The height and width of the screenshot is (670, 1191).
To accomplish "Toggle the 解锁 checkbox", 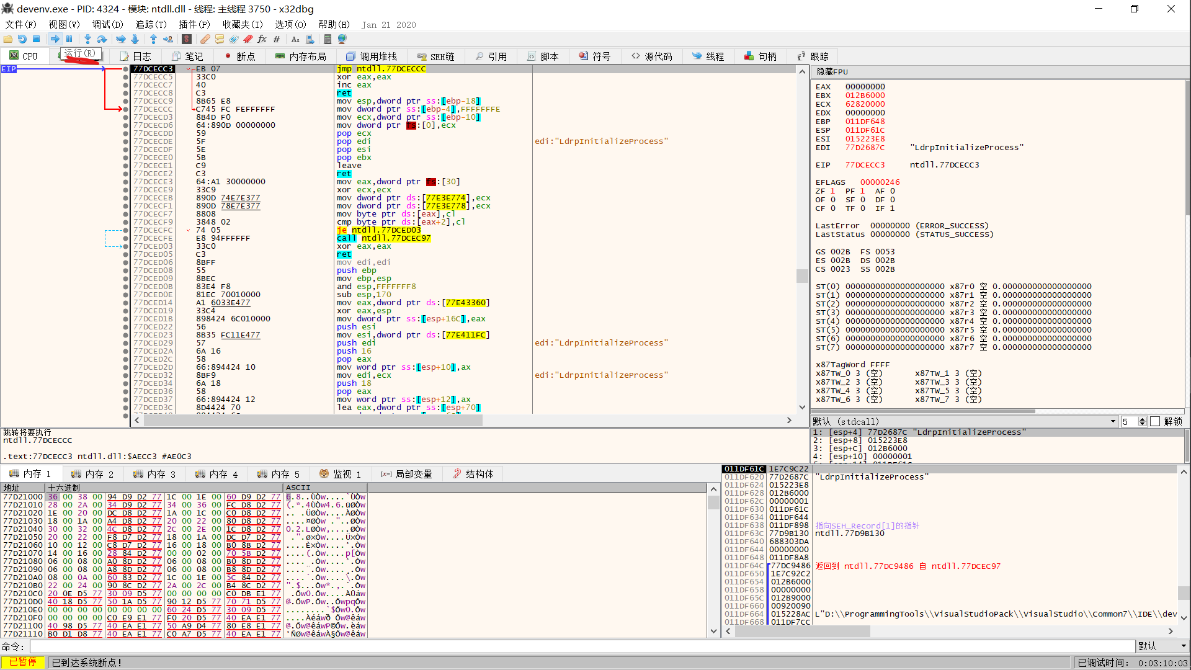I will point(1155,422).
